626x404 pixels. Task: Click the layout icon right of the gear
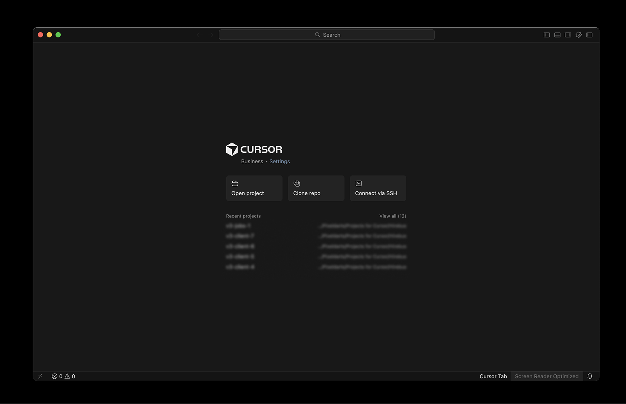click(x=589, y=35)
